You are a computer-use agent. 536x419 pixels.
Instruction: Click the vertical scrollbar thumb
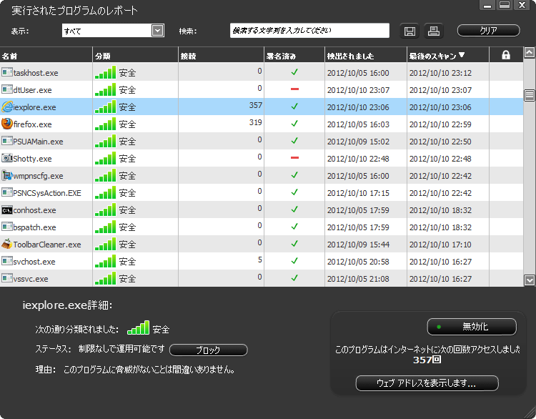pyautogui.click(x=530, y=95)
